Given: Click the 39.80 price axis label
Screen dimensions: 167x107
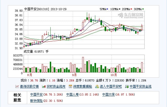Looking at the screenshot, I should tap(19, 11).
